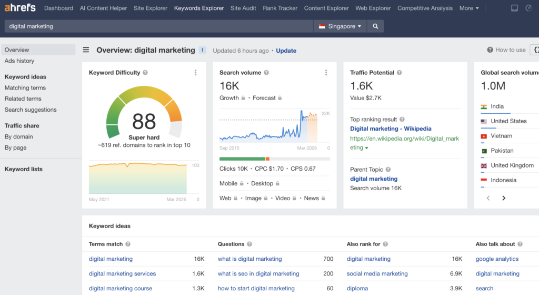Viewport: 539px width, 295px height.
Task: Open Keyword Difficulty card options menu
Action: pos(196,73)
